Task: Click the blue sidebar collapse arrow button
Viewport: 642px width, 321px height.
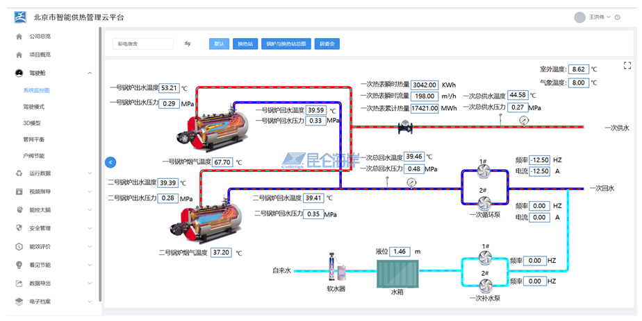Action: click(110, 162)
